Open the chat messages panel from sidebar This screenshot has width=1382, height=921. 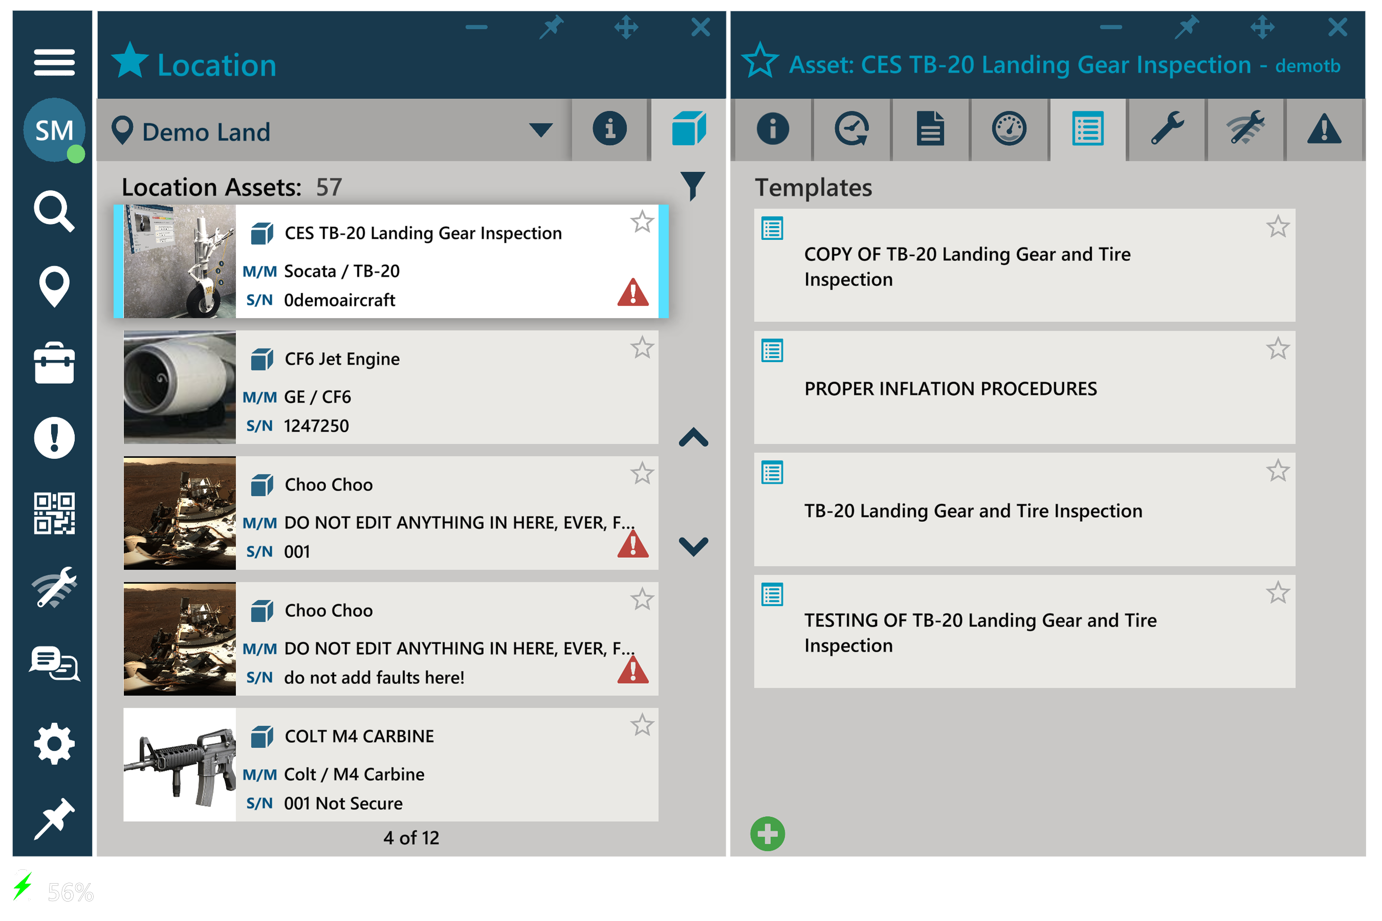pyautogui.click(x=54, y=665)
